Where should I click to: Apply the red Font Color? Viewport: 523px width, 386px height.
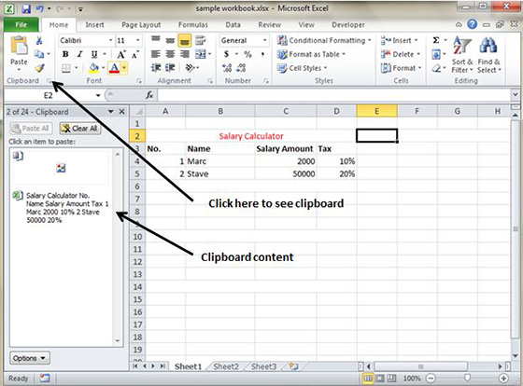coord(114,68)
